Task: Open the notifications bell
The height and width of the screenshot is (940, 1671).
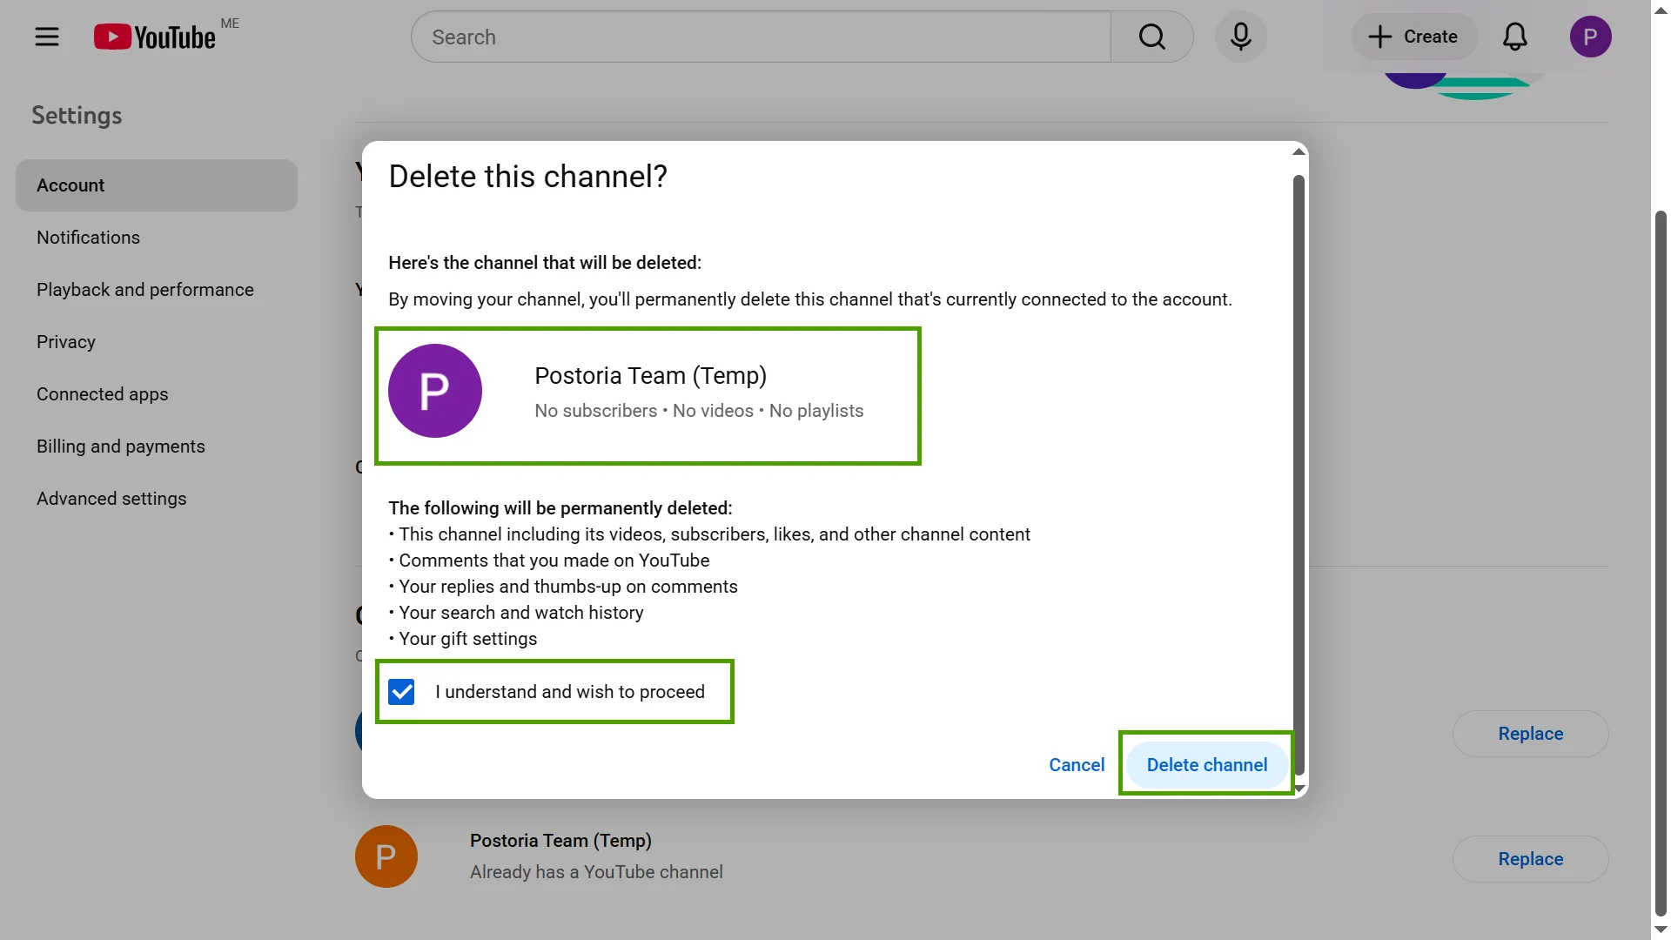Action: [x=1514, y=37]
